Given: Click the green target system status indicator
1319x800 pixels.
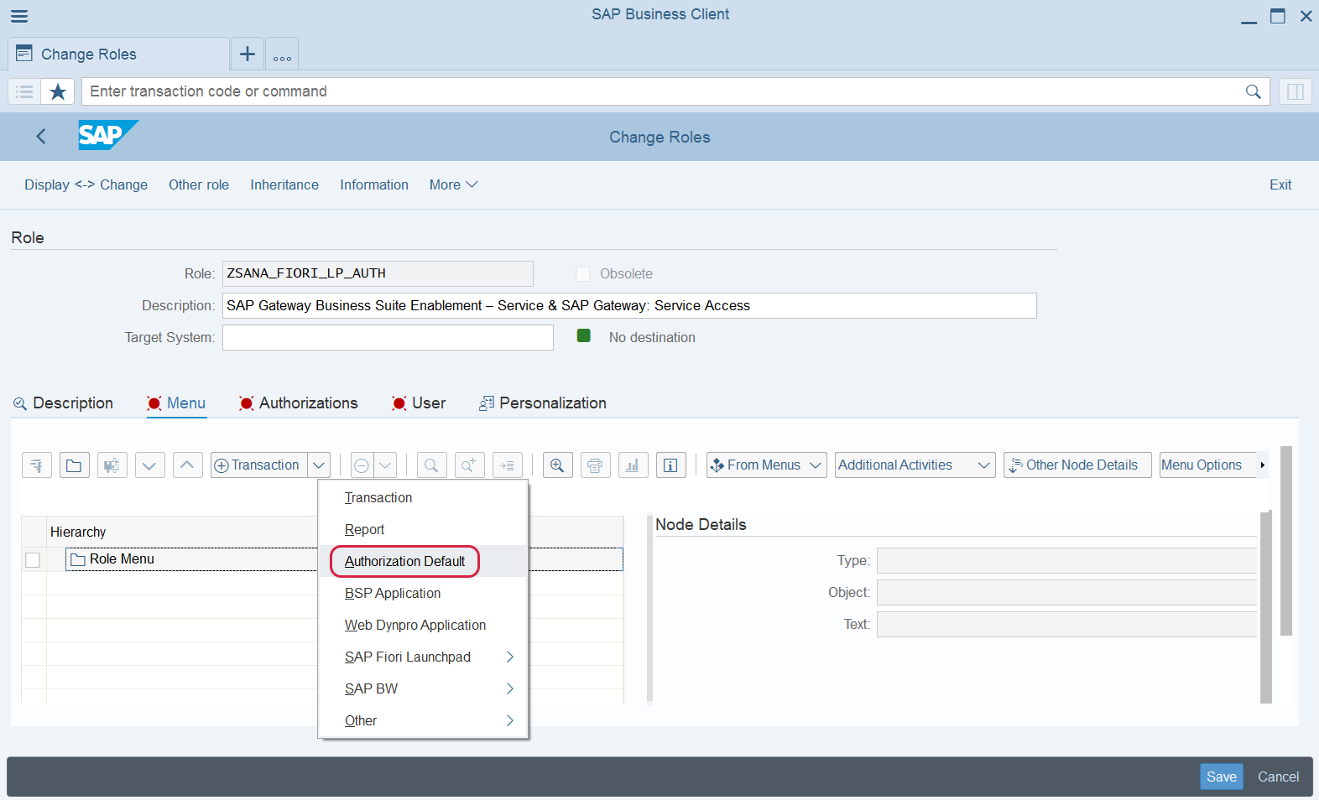Looking at the screenshot, I should pos(584,336).
